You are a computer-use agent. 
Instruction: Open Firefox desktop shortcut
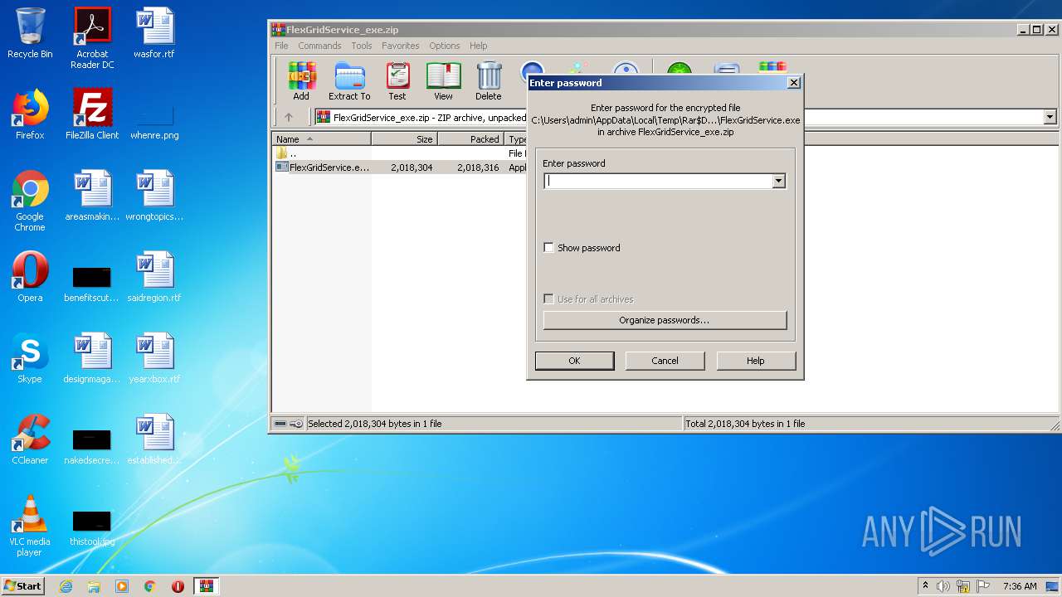coord(30,114)
